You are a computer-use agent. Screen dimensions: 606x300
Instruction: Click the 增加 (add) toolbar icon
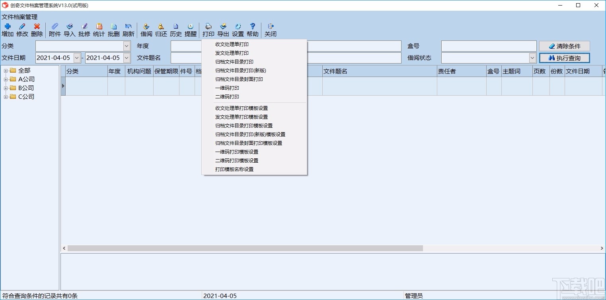pos(8,30)
